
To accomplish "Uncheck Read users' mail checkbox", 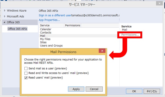I will click(26, 78).
